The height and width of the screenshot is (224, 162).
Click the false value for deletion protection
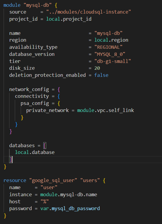tap(101, 75)
